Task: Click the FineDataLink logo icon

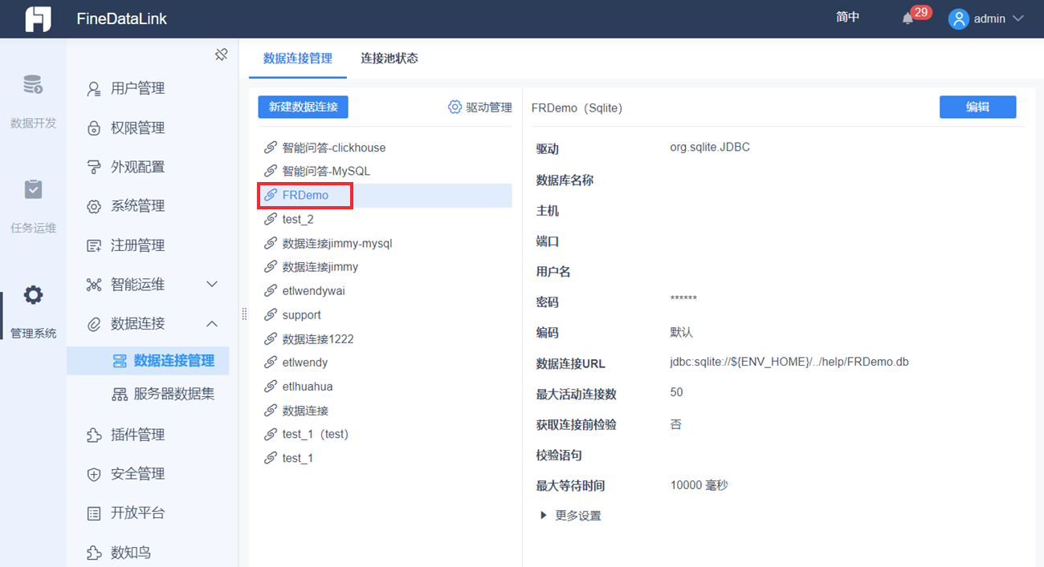Action: [x=38, y=18]
